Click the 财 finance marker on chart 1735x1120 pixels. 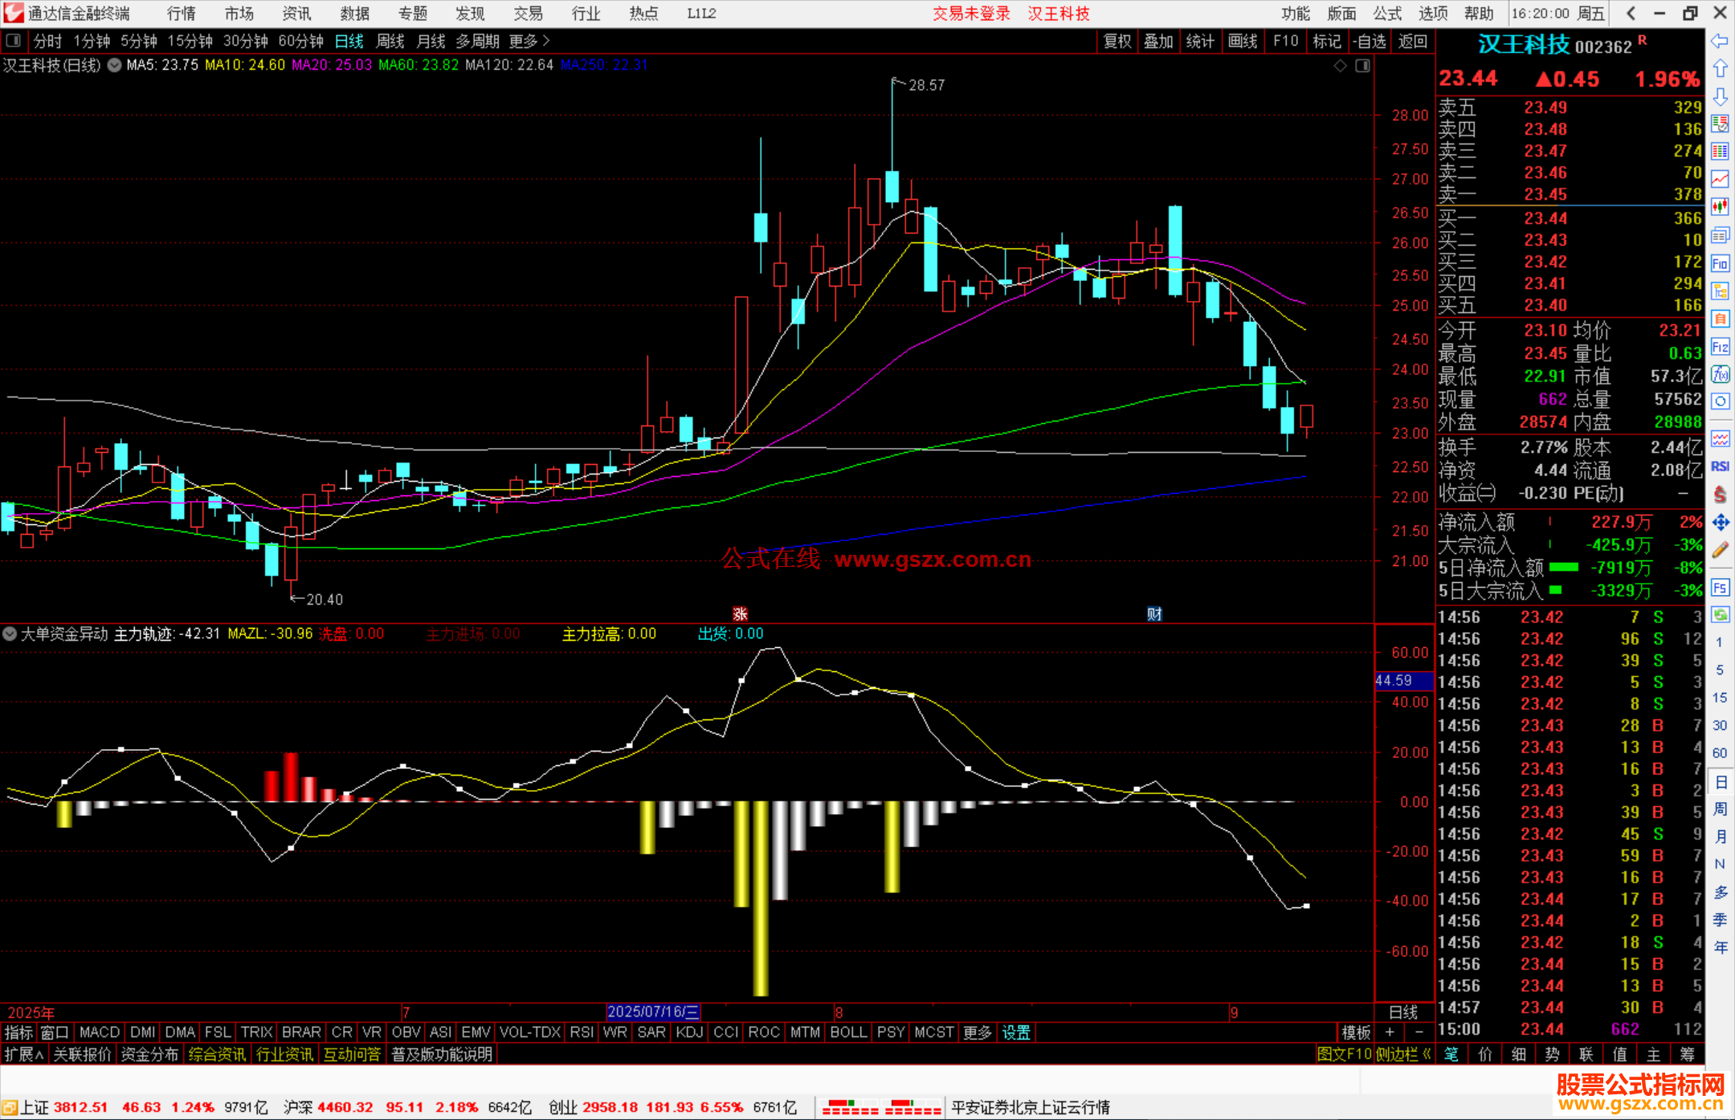pos(1154,614)
